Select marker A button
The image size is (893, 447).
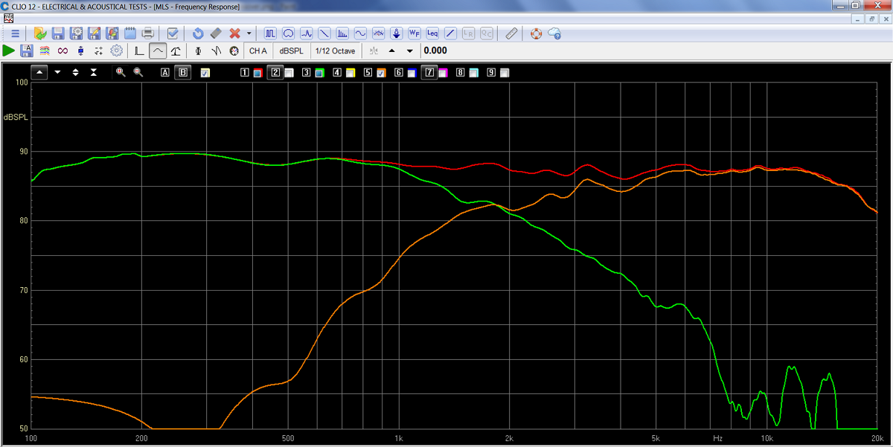[165, 73]
